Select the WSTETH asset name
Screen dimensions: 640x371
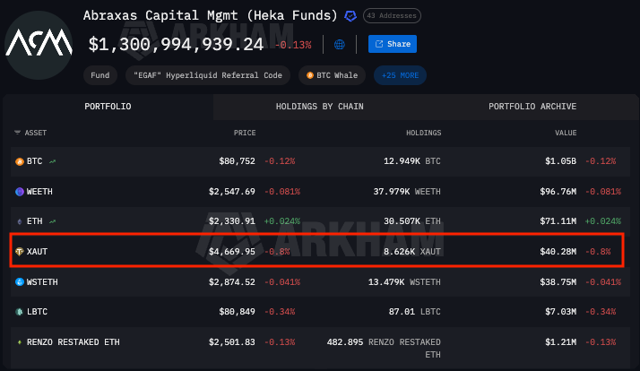[x=42, y=282]
